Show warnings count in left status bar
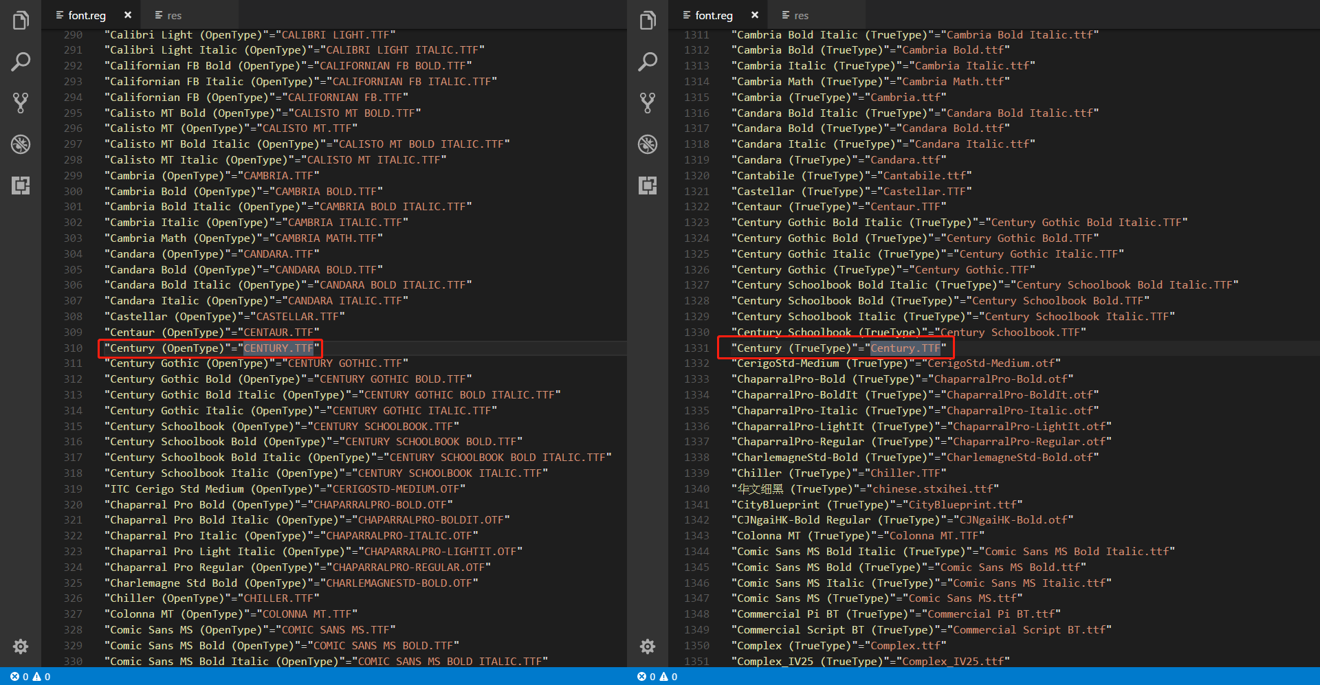 [x=42, y=677]
